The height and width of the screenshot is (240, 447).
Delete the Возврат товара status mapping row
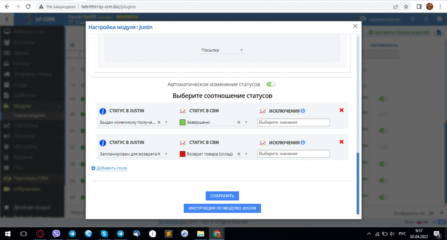click(x=341, y=142)
